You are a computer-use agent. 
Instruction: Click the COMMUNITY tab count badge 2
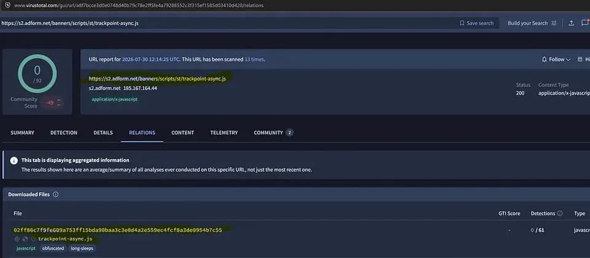pos(289,133)
